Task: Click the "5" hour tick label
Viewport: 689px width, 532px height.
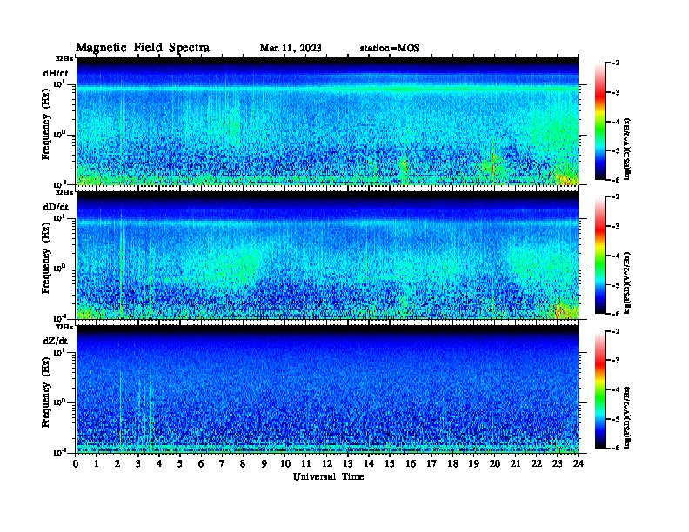Action: point(180,464)
